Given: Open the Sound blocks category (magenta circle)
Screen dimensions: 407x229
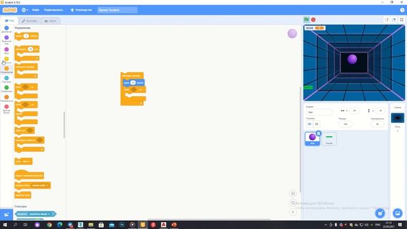Looking at the screenshot, I should click(6, 50).
